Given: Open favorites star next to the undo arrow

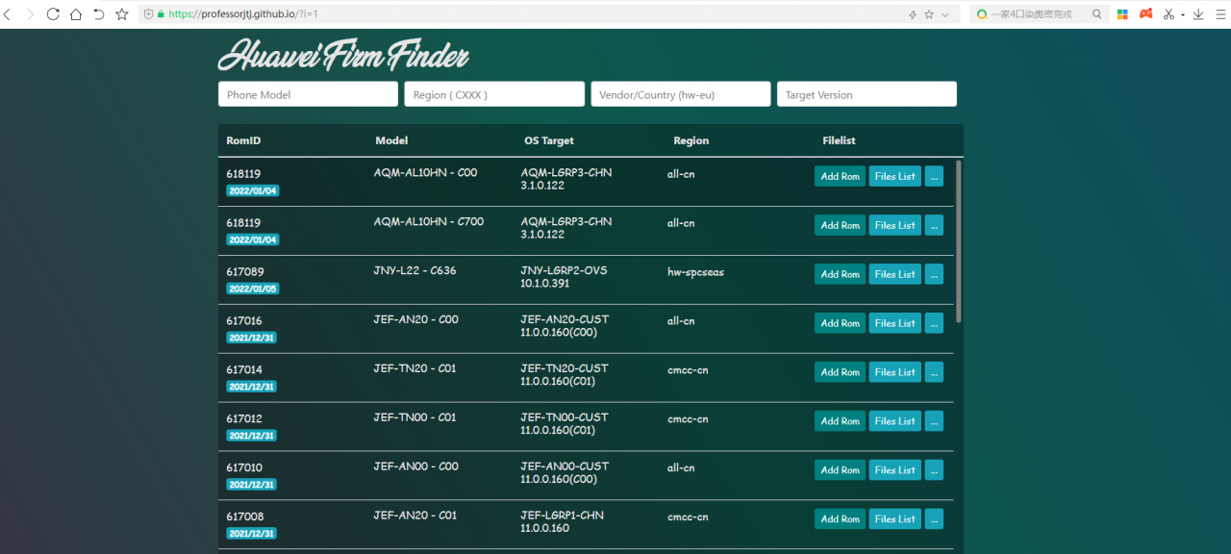Looking at the screenshot, I should pos(122,14).
